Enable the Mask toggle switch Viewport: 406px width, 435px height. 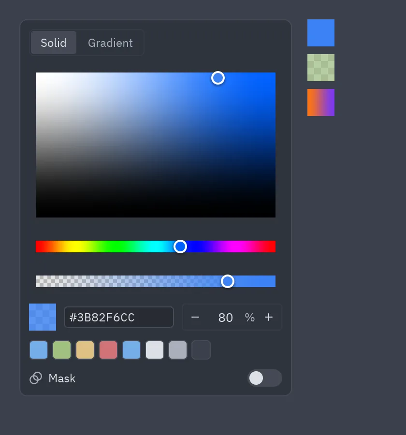pos(265,378)
